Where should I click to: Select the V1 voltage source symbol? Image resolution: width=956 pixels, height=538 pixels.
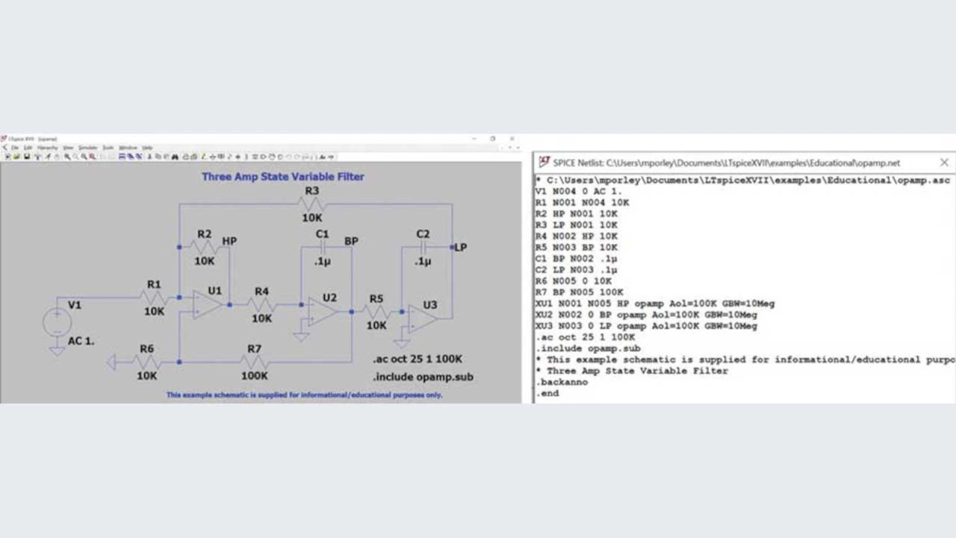pyautogui.click(x=57, y=323)
